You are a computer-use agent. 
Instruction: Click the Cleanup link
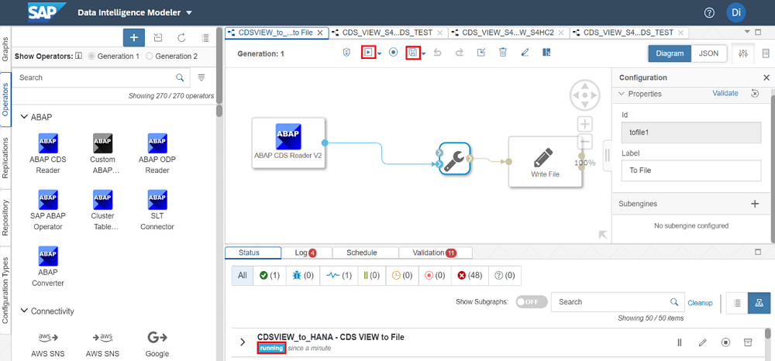point(700,303)
